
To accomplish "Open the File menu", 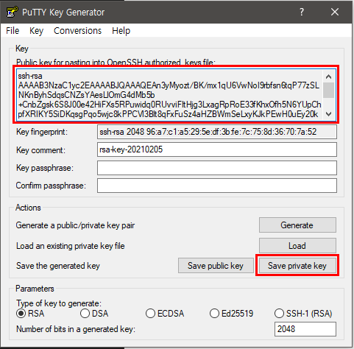I will [13, 31].
